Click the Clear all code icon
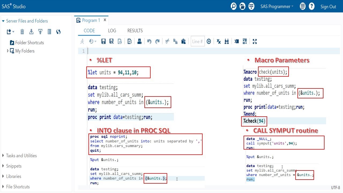The width and height of the screenshot is (343, 193). pos(219,41)
